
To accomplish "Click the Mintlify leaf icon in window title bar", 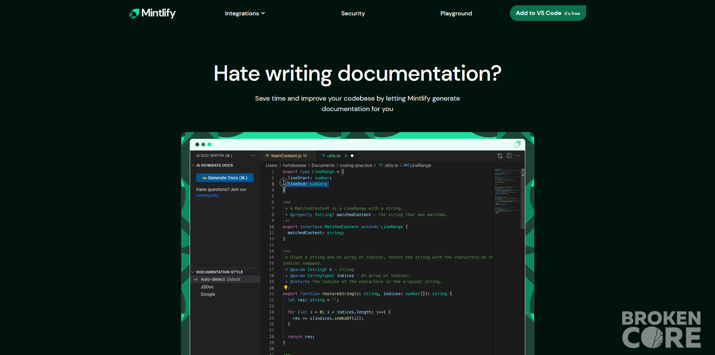I will click(x=517, y=144).
